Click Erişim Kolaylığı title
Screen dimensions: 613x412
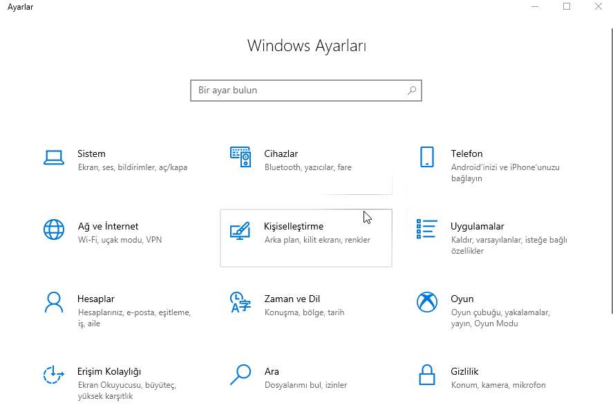[109, 372]
